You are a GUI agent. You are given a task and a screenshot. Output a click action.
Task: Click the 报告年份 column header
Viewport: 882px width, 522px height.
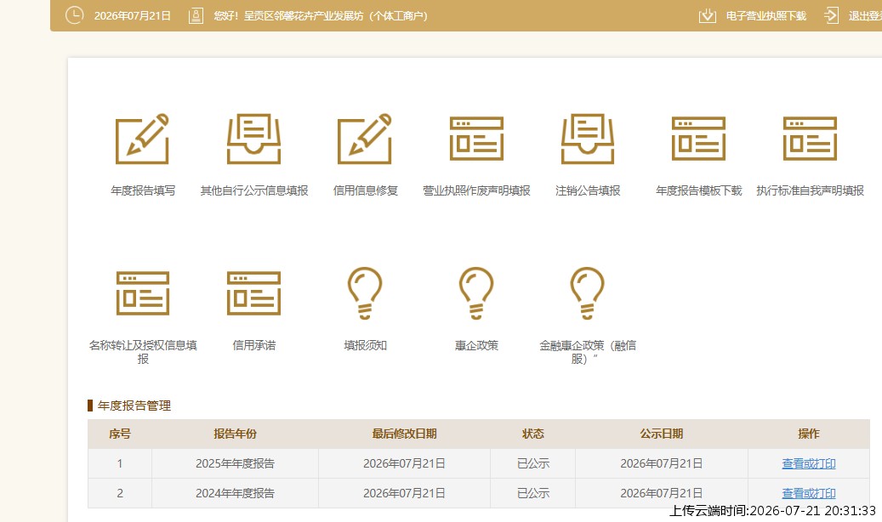click(x=235, y=434)
